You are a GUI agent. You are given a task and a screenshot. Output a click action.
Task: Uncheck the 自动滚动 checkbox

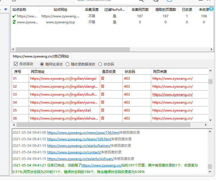(x=16, y=64)
